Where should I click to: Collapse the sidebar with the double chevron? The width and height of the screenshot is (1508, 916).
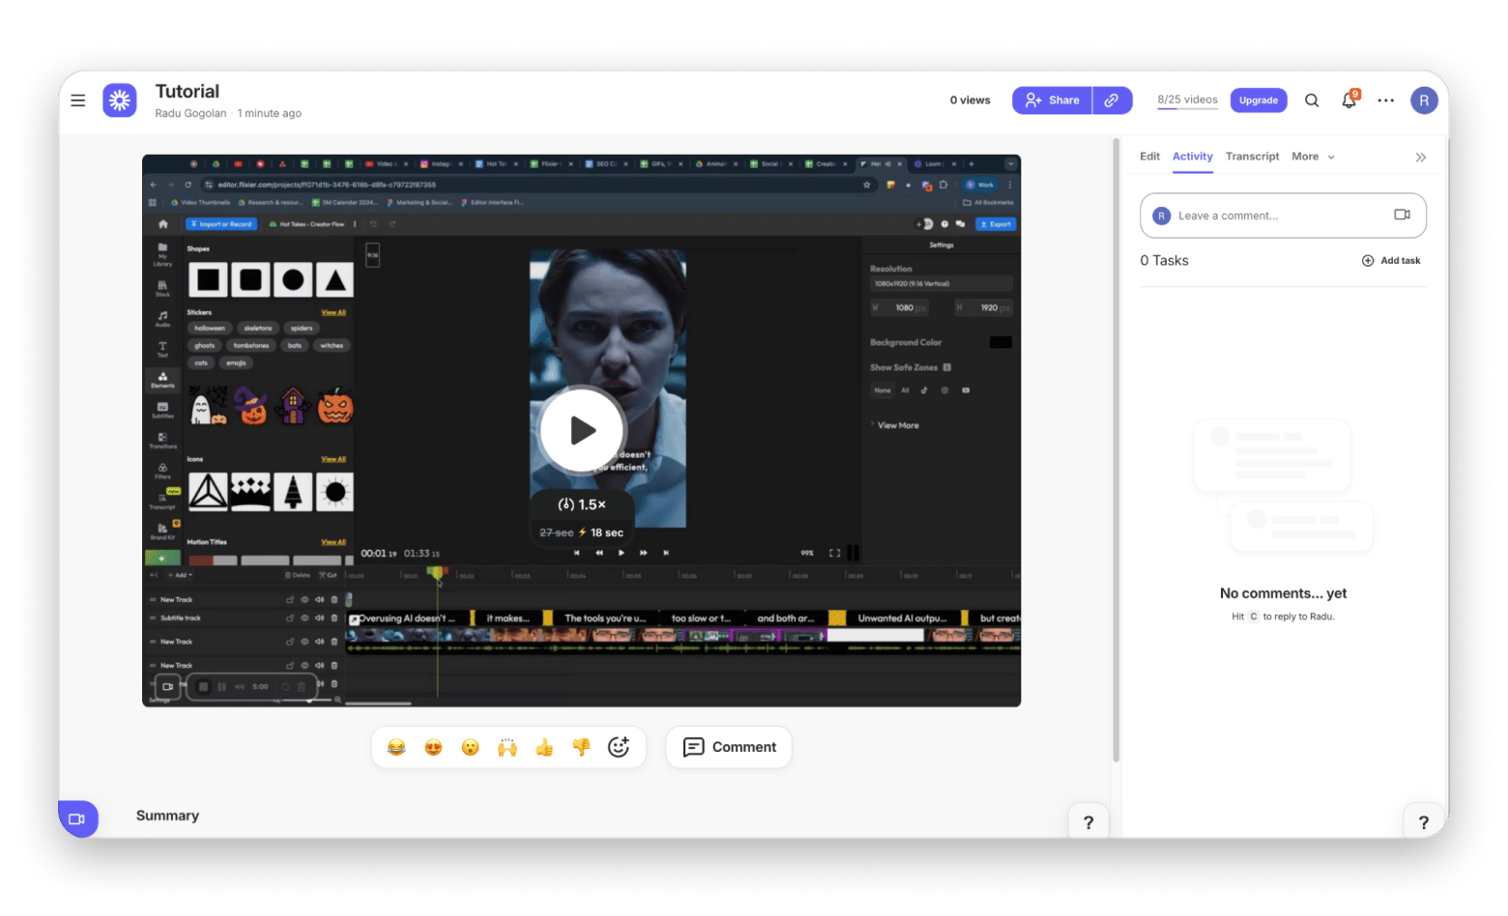click(x=1420, y=157)
